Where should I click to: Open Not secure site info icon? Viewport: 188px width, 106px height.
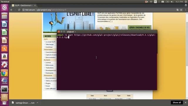click(x=23, y=10)
